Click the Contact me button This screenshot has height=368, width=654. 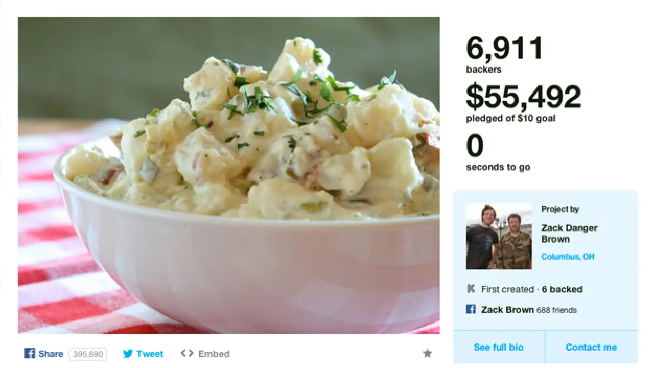pos(591,347)
